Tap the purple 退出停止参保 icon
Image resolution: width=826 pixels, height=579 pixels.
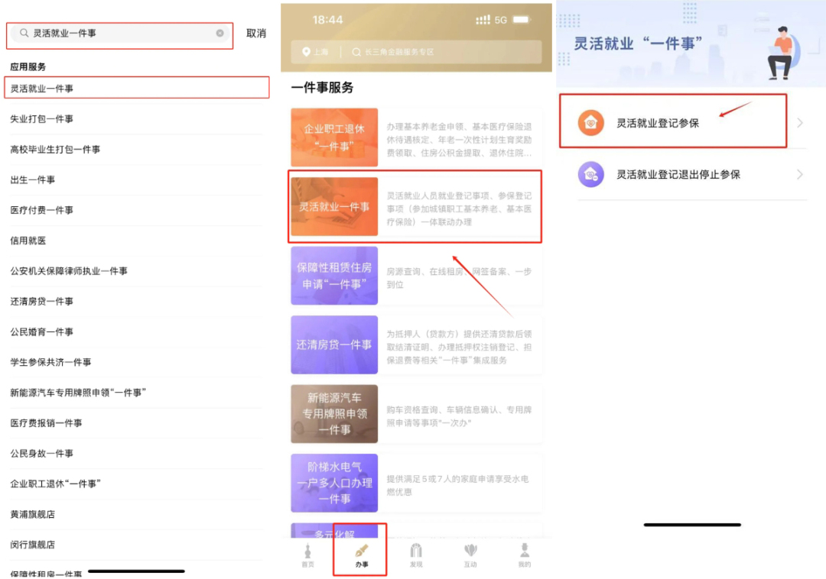(591, 174)
